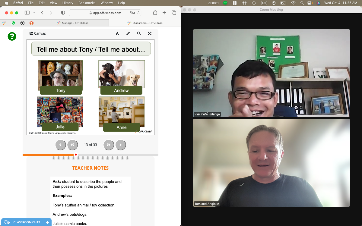Image resolution: width=362 pixels, height=226 pixels.
Task: Click Andrew's photo with dogs
Action: [121, 74]
